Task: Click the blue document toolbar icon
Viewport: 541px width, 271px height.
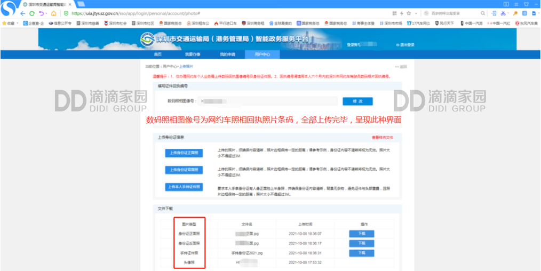Action: point(534,13)
